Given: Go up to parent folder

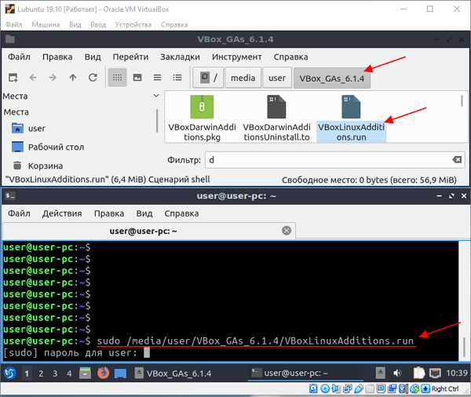Looking at the screenshot, I should 73,78.
